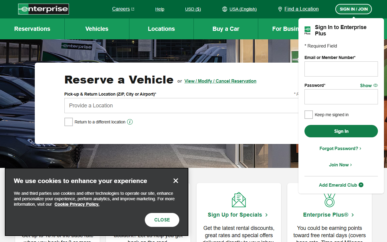Click the Find a Location link
This screenshot has width=387, height=242.
(301, 9)
